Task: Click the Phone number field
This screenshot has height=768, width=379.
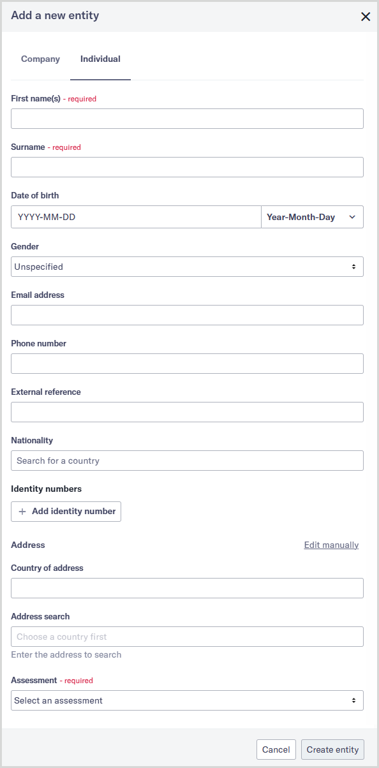Action: point(187,364)
